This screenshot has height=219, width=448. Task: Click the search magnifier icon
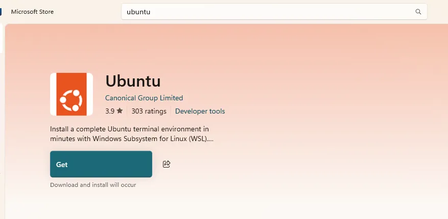pos(418,12)
